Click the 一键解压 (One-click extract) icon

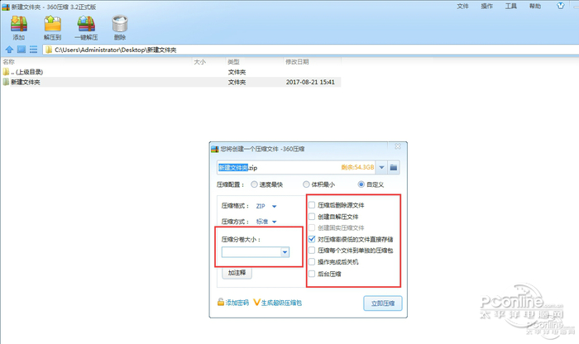click(86, 24)
